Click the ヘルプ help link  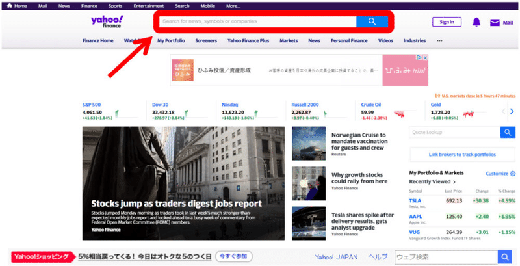(378, 257)
